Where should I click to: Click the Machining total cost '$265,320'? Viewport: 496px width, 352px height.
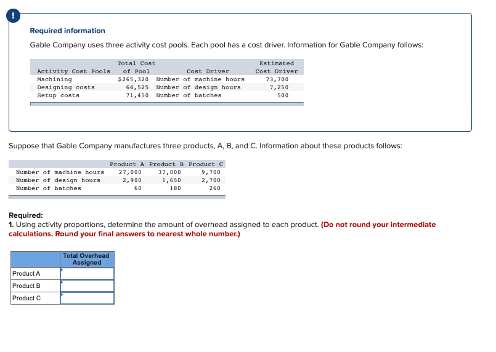133,79
